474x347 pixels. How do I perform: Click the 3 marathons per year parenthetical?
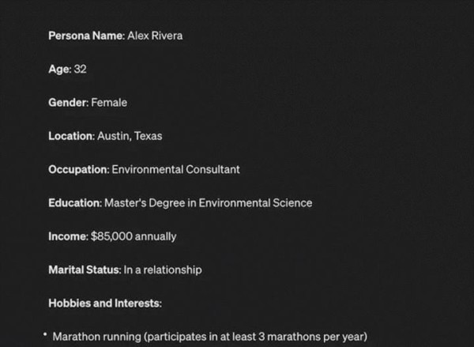click(255, 337)
